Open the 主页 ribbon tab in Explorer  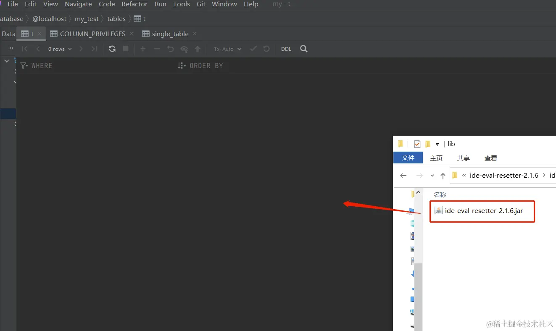436,158
